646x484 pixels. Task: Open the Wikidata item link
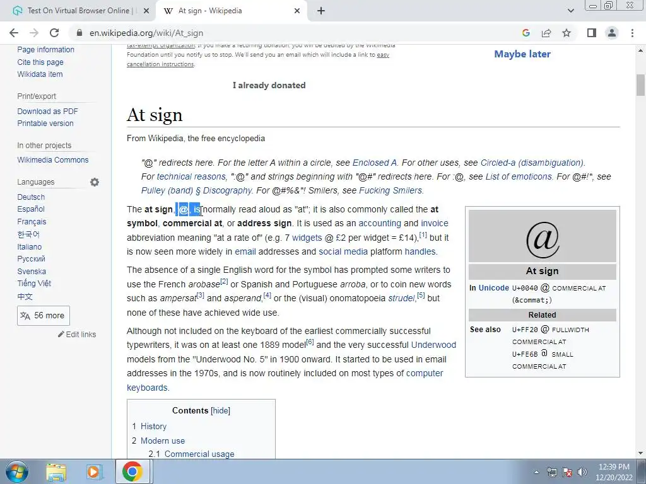point(40,74)
